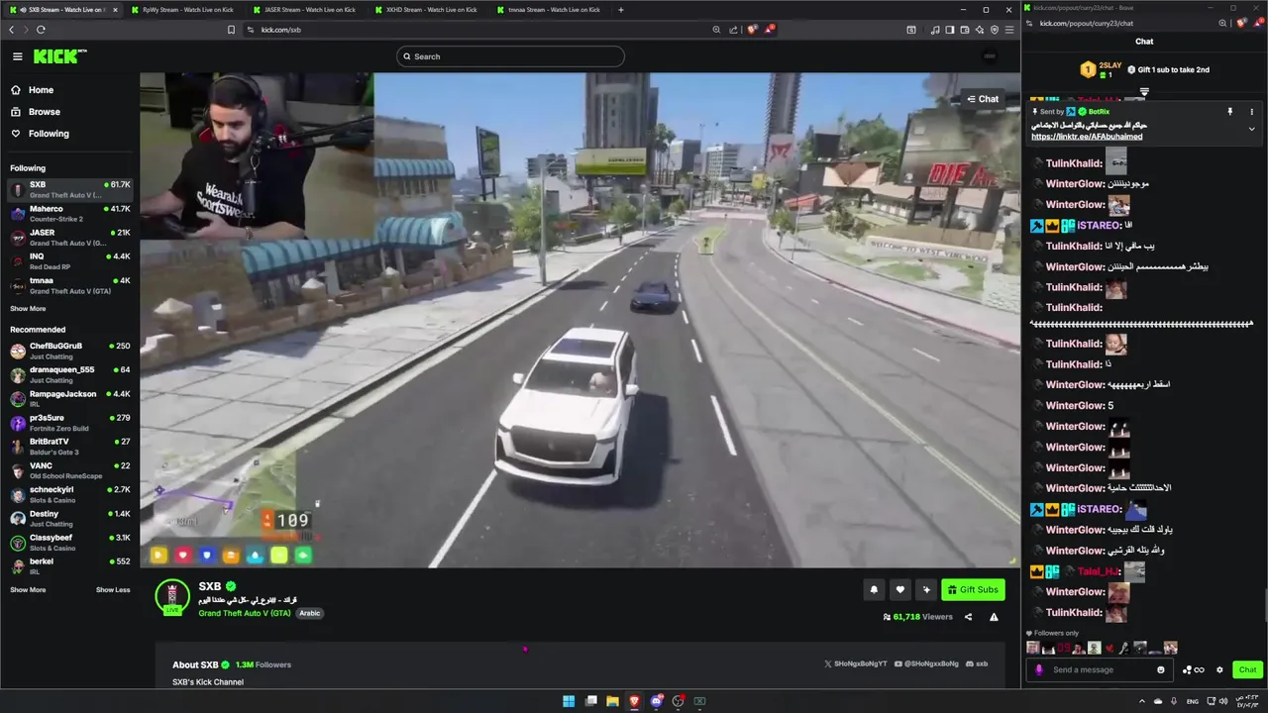Click the Gift Subs button
1268x713 pixels.
point(973,589)
